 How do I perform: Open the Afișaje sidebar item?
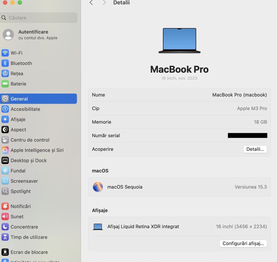(x=39, y=119)
